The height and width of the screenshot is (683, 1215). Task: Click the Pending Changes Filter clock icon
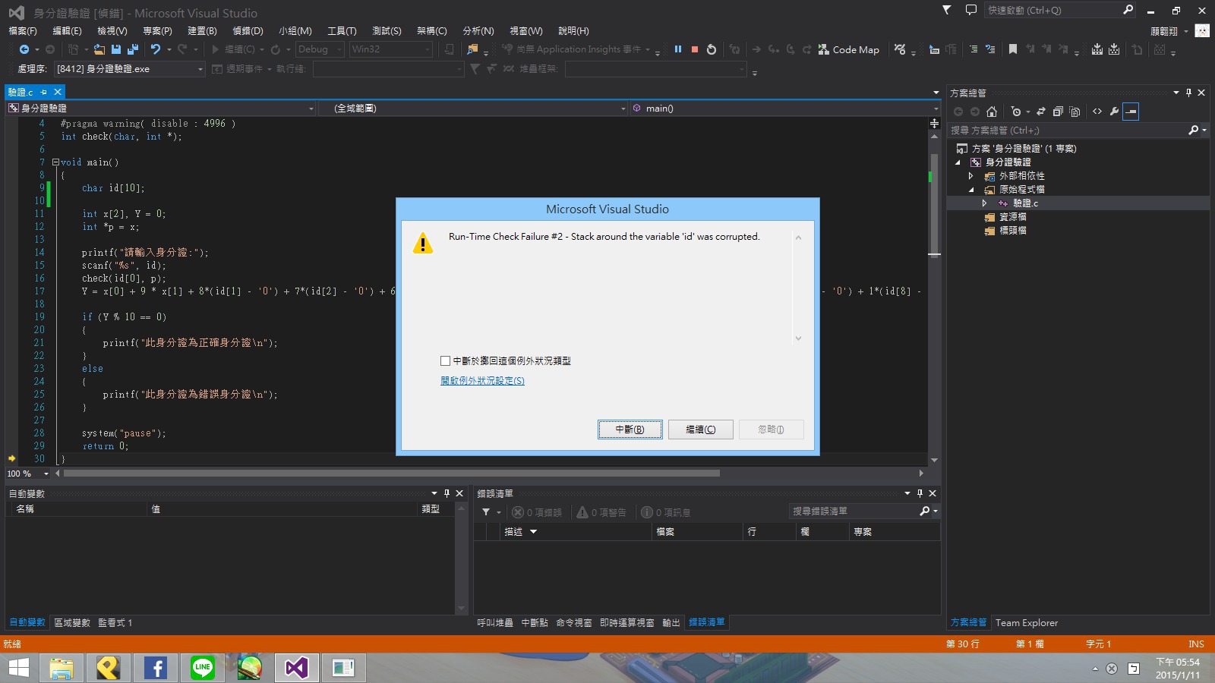pos(1016,112)
